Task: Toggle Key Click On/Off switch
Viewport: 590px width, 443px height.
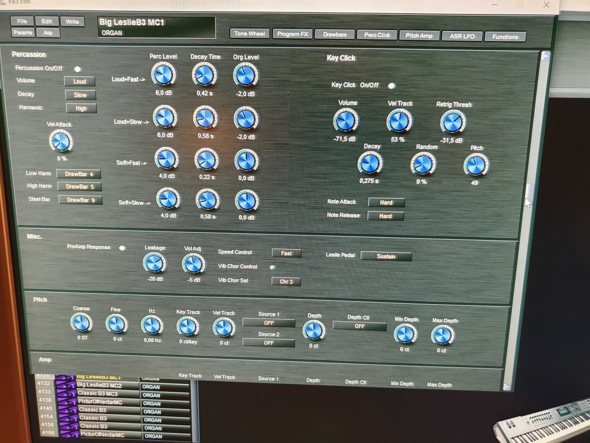Action: [x=391, y=85]
